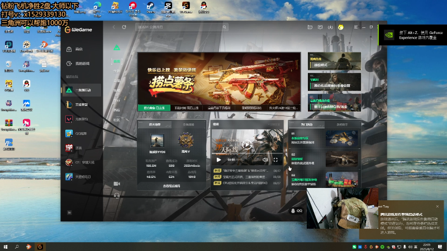Image resolution: width=447 pixels, height=251 pixels.
Task: Click the player avatar in stats panel
Action: (158, 141)
